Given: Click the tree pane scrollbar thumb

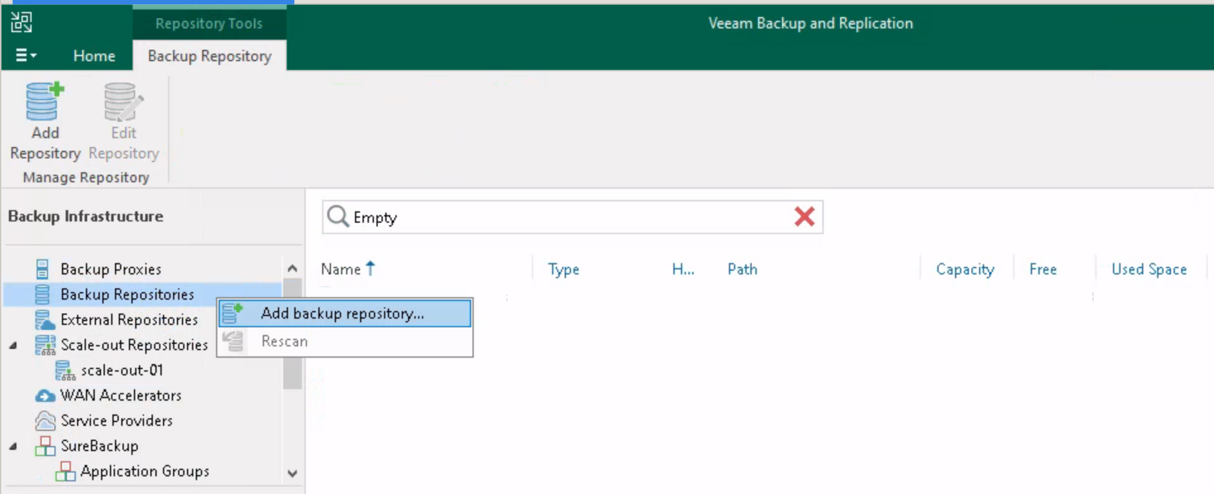Looking at the screenshot, I should [292, 334].
